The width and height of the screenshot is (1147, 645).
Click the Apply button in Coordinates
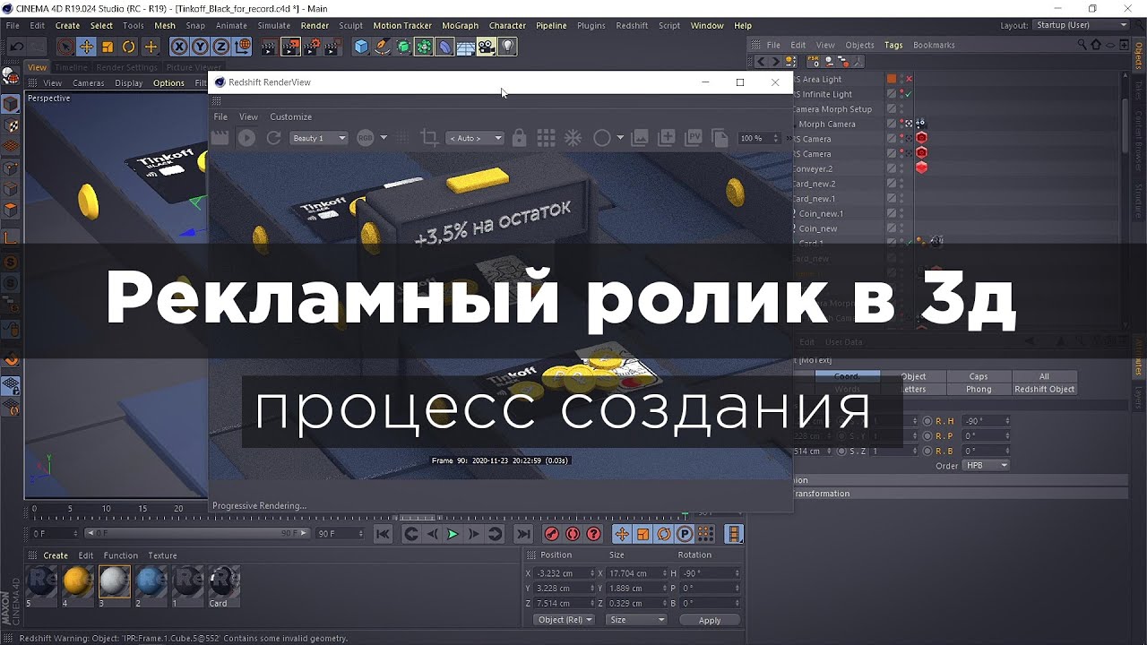tap(710, 620)
